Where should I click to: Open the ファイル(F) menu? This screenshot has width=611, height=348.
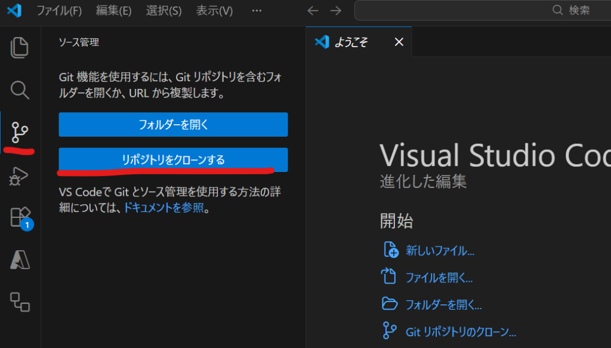59,11
